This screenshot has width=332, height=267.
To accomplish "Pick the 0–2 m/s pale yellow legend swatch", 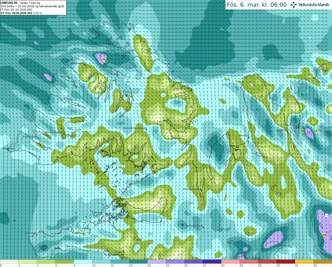I will point(9,262).
